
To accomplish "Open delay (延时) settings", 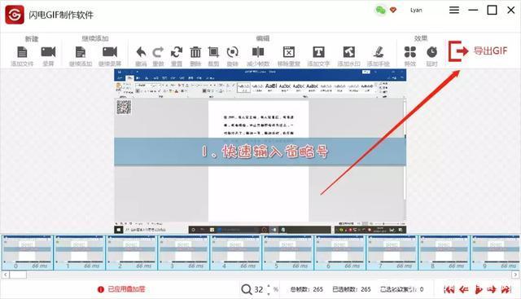I will (x=431, y=52).
